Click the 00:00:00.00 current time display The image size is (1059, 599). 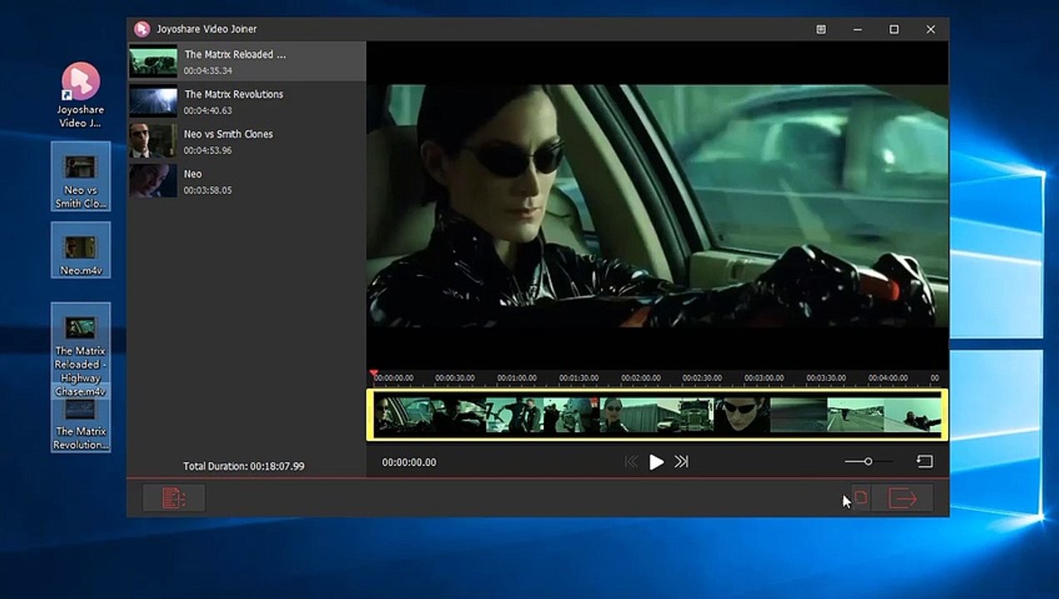point(409,462)
